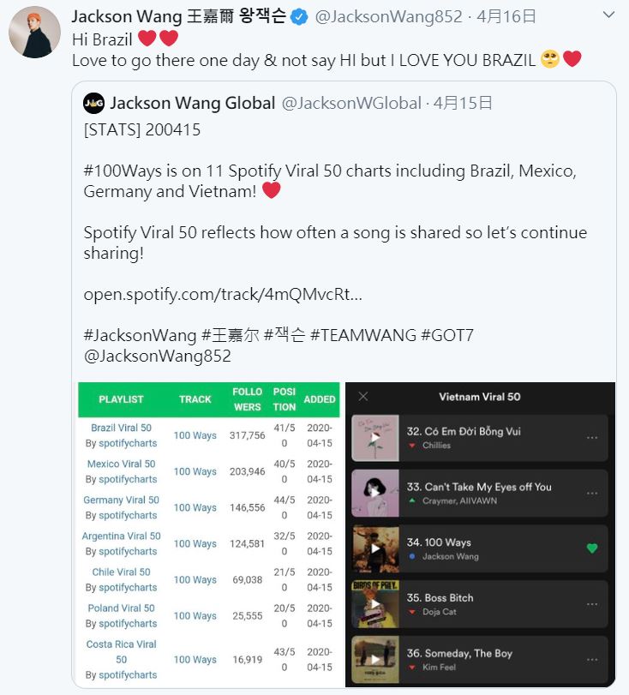Image resolution: width=629 pixels, height=695 pixels.
Task: Open Jackson Wang Global avatar icon
Action: (x=93, y=104)
